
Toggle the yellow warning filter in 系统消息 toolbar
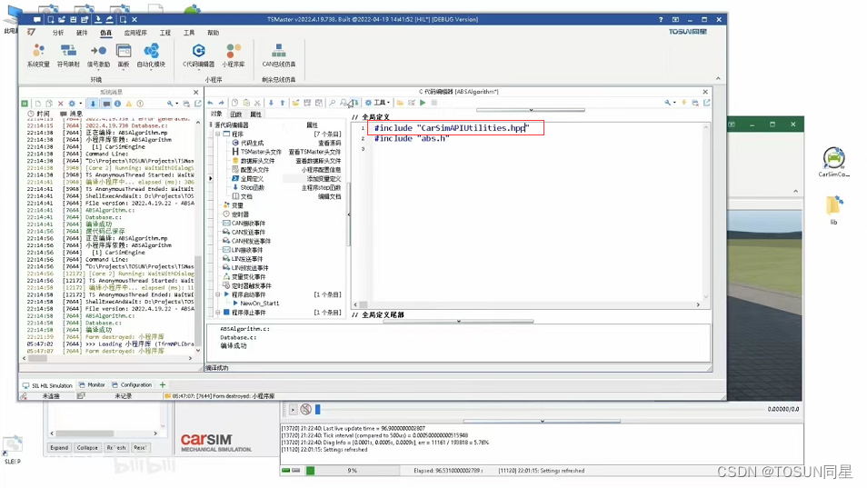129,104
